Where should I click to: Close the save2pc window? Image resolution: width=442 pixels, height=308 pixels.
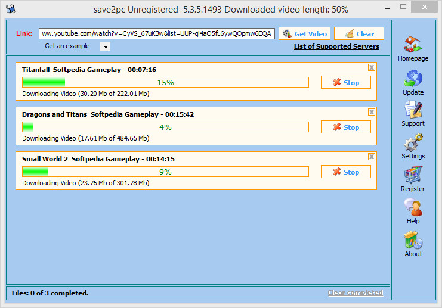[424, 7]
